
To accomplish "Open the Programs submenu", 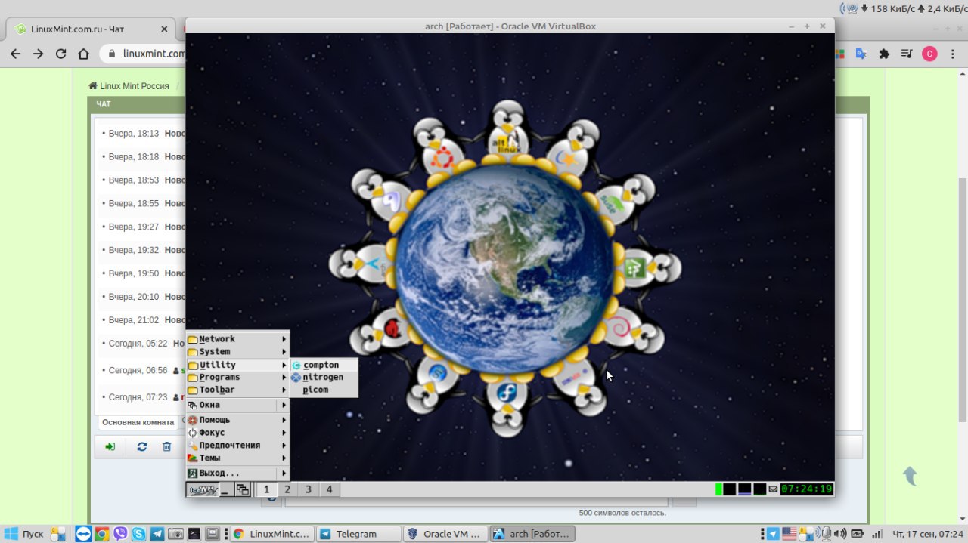I will coord(237,378).
